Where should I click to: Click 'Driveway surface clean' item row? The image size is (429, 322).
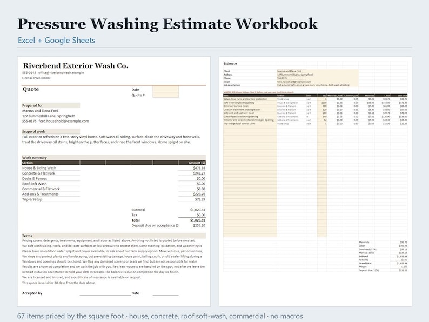236,106
